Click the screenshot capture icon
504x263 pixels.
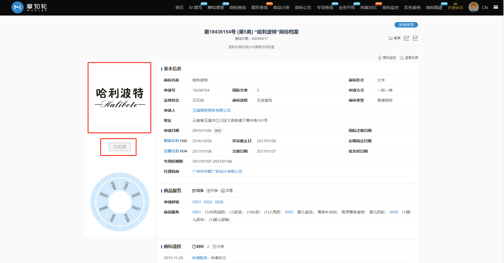(391, 38)
